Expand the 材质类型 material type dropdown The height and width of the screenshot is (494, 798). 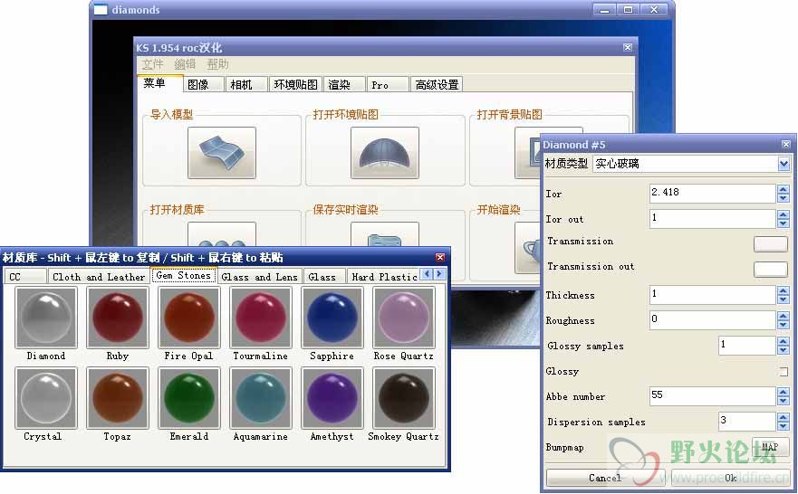click(784, 164)
